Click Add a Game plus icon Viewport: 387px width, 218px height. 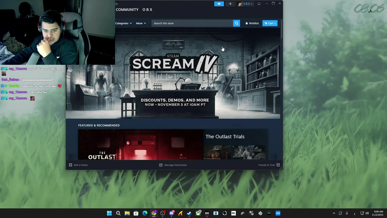tap(70, 165)
